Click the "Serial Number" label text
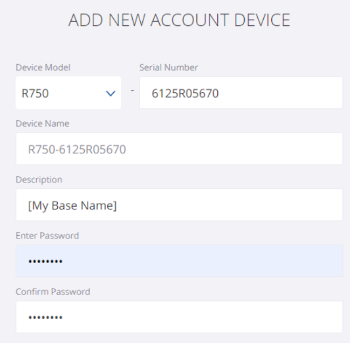The image size is (350, 343). tap(168, 68)
